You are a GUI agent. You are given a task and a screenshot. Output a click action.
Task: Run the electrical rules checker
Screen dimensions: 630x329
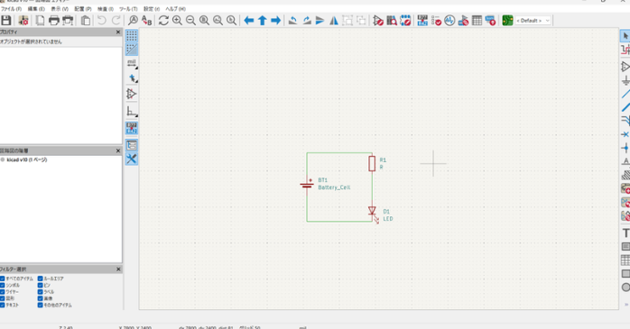436,20
